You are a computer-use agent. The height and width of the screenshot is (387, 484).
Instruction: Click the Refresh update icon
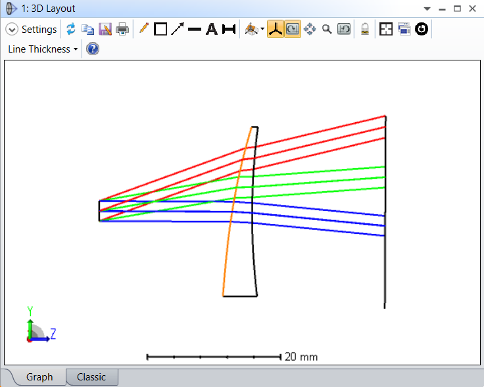point(71,30)
